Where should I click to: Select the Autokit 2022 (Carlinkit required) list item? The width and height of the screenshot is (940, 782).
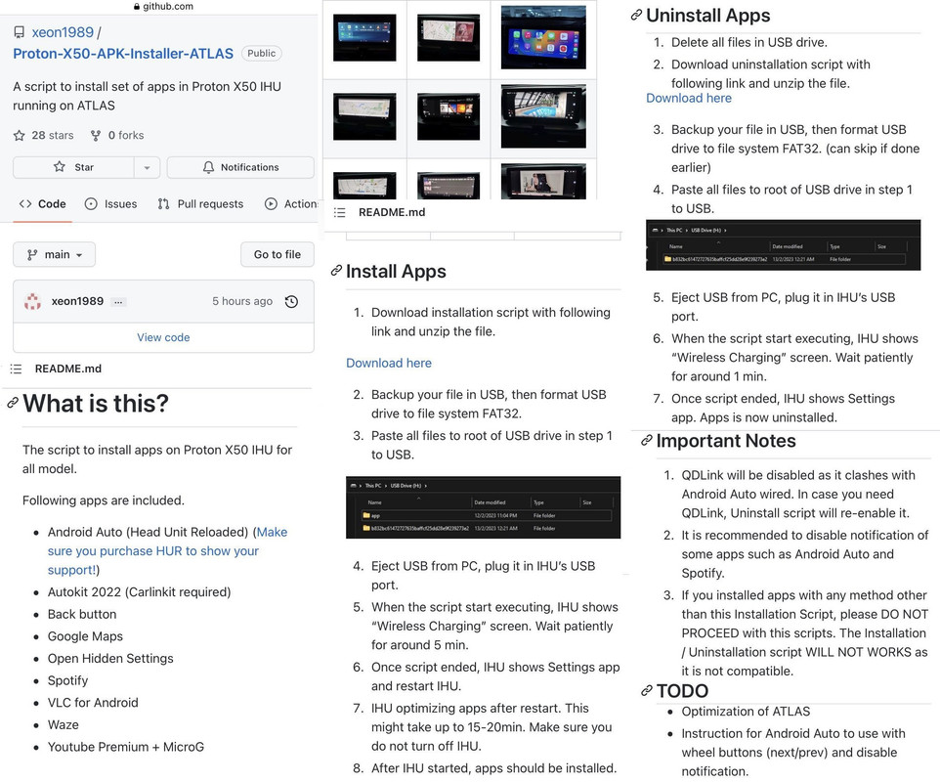coord(139,592)
